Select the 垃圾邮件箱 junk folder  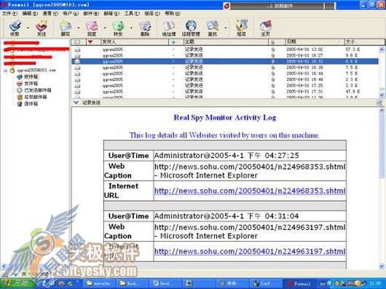click(32, 97)
